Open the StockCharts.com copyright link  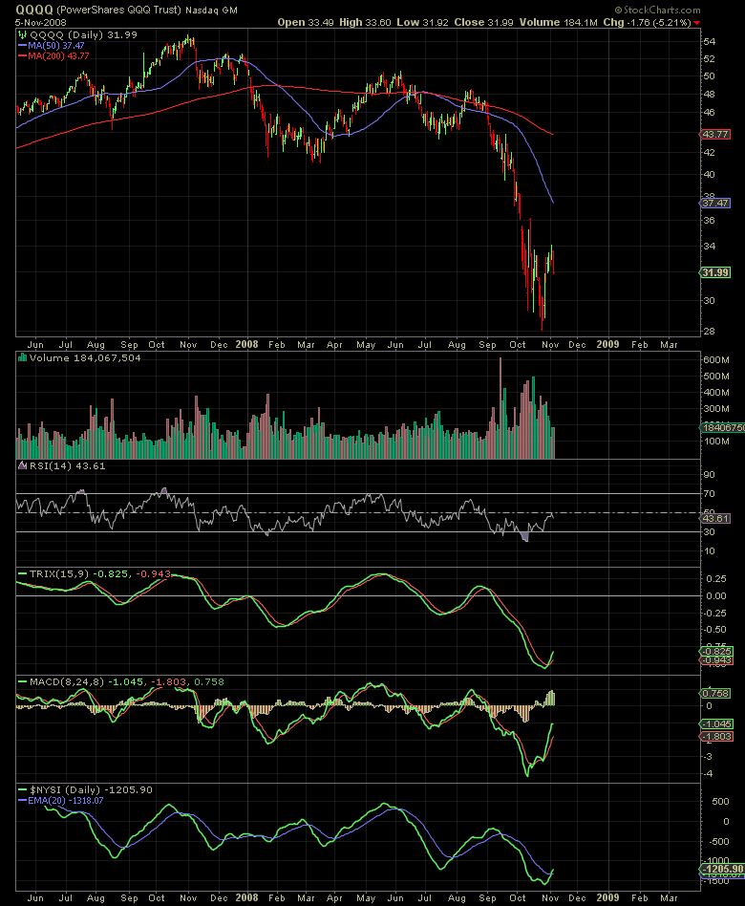(x=657, y=10)
